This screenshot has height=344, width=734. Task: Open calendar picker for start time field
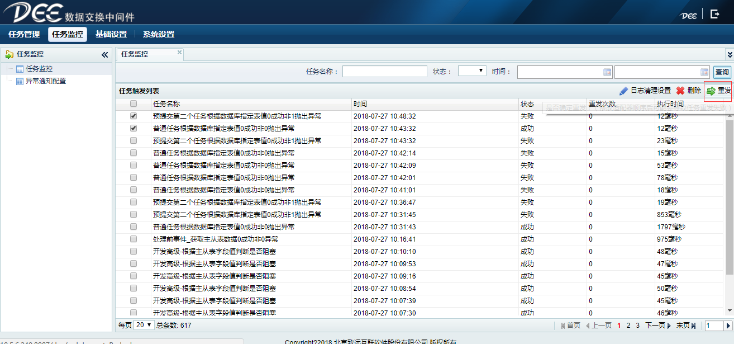pyautogui.click(x=607, y=72)
